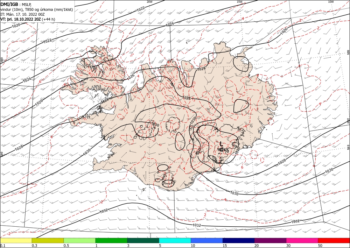Click the legend value "5"
Image resolution: width=350 pixels, height=248 pixels.
tap(160, 246)
